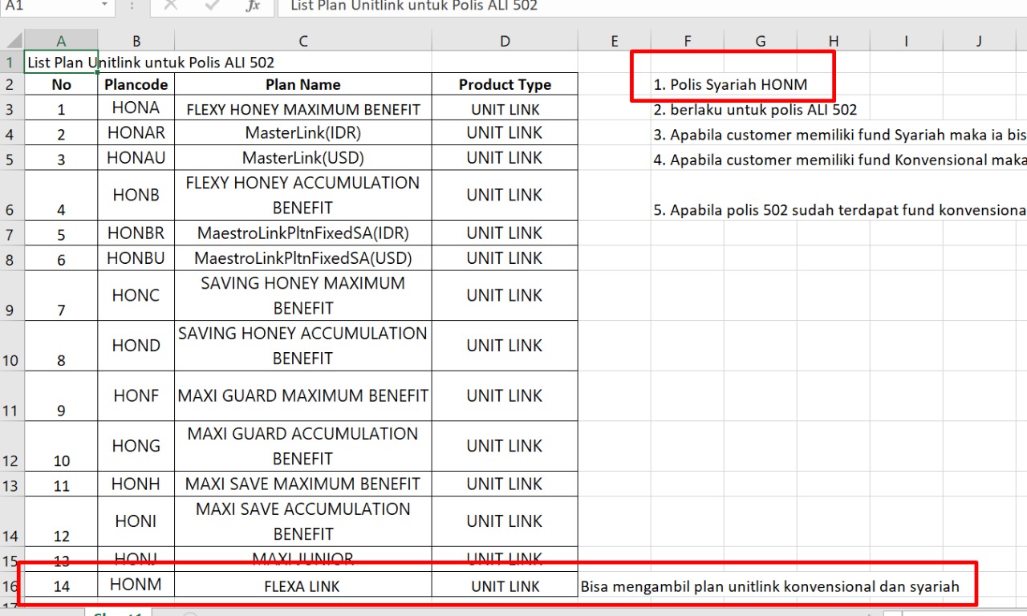Select column B header
This screenshot has height=616, width=1027.
click(x=136, y=41)
